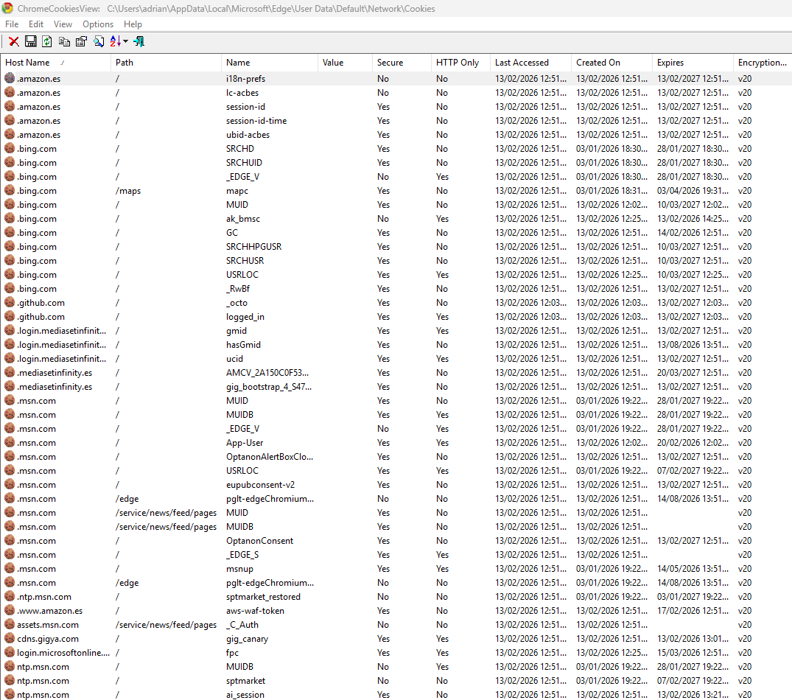Sort by the Expires column header

tap(670, 63)
